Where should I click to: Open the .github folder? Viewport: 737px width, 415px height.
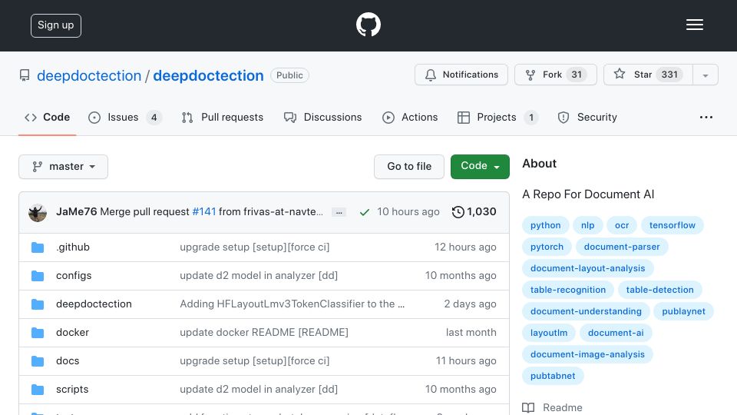73,247
